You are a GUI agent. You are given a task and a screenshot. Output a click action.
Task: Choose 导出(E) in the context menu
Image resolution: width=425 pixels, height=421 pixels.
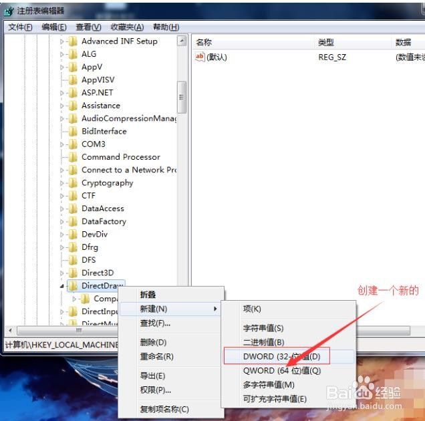[171, 376]
